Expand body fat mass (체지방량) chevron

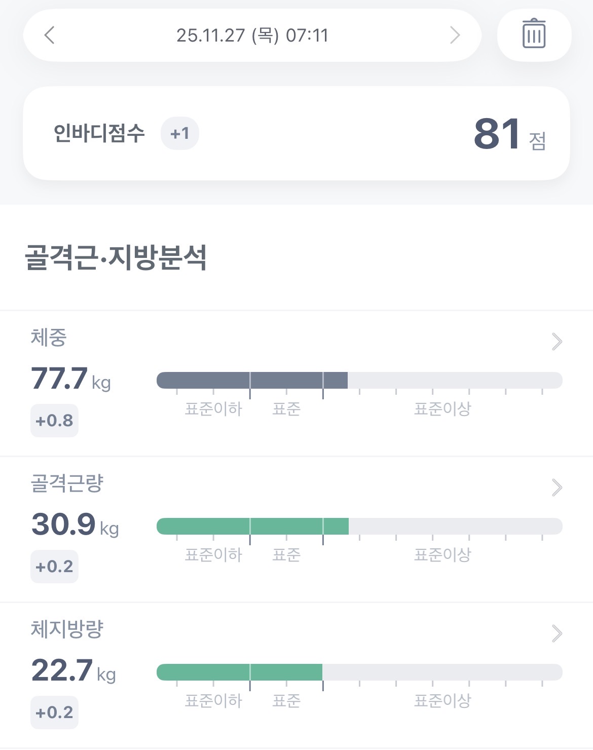pos(557,633)
